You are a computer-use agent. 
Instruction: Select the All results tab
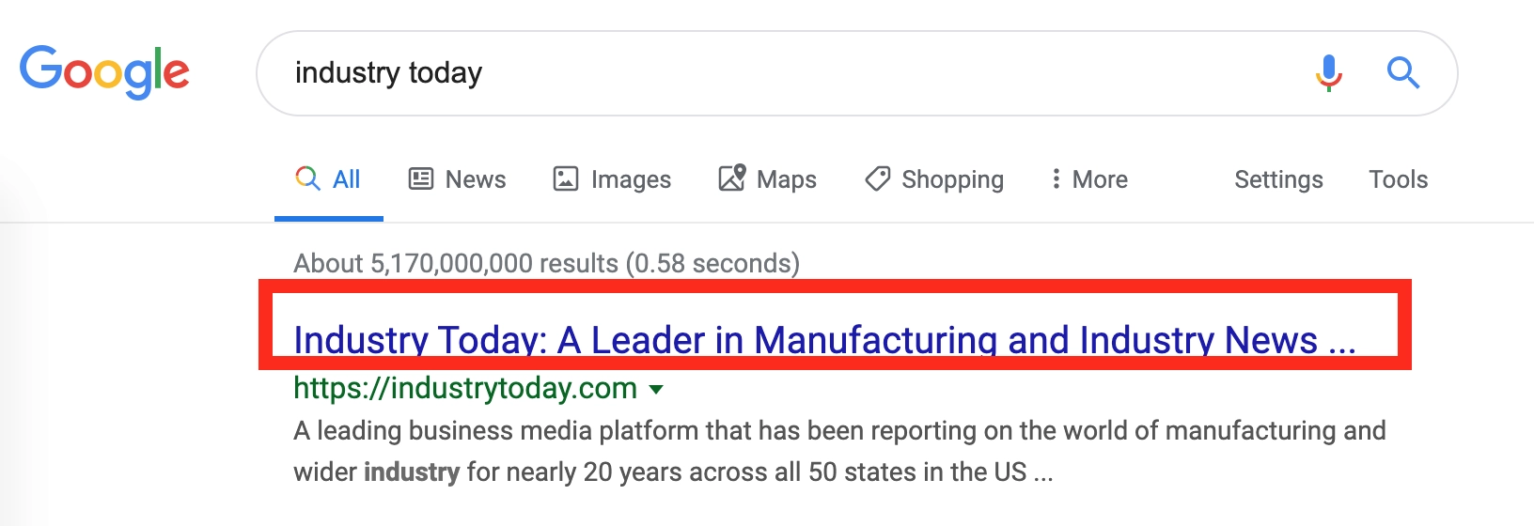click(346, 179)
